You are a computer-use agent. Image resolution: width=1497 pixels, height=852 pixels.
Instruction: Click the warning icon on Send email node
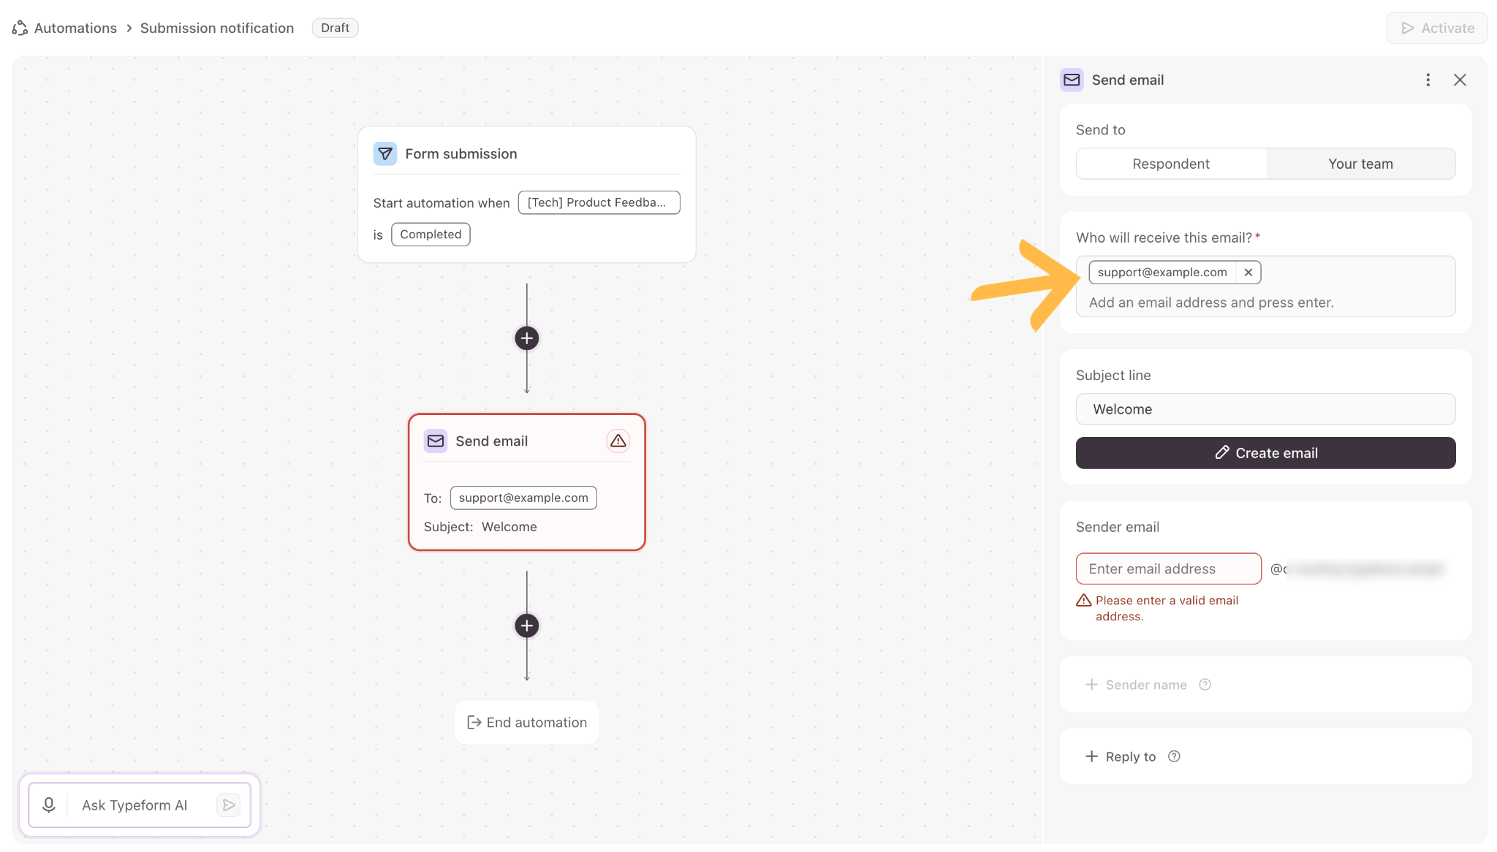618,441
